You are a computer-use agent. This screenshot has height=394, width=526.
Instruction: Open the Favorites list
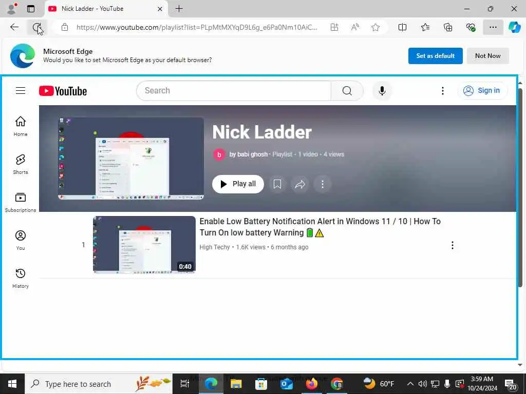pos(425,27)
